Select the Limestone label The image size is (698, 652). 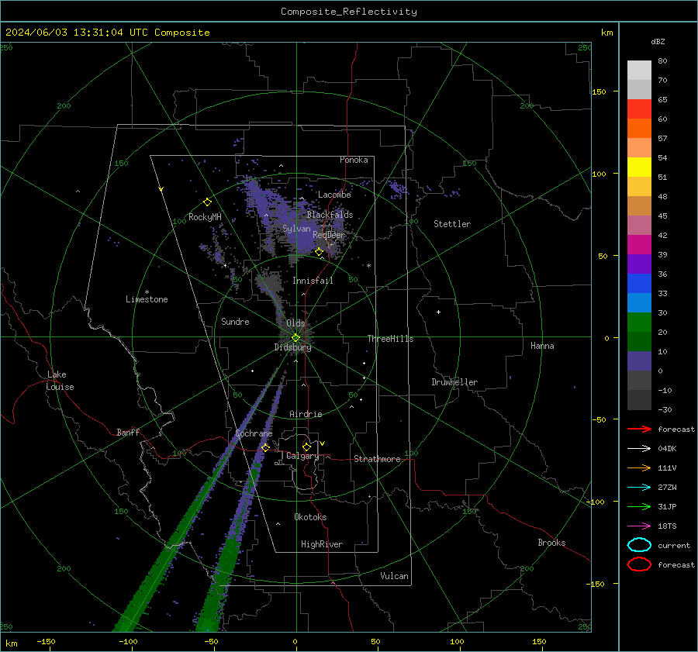pyautogui.click(x=147, y=299)
